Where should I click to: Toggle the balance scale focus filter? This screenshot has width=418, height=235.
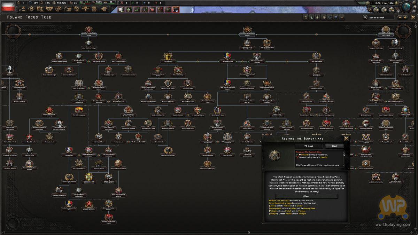[x=330, y=17]
